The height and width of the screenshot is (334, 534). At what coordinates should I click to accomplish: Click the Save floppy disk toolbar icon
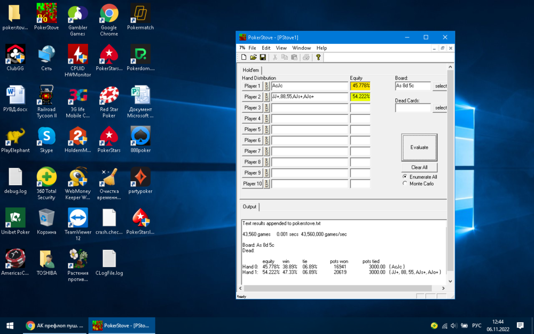pos(263,57)
